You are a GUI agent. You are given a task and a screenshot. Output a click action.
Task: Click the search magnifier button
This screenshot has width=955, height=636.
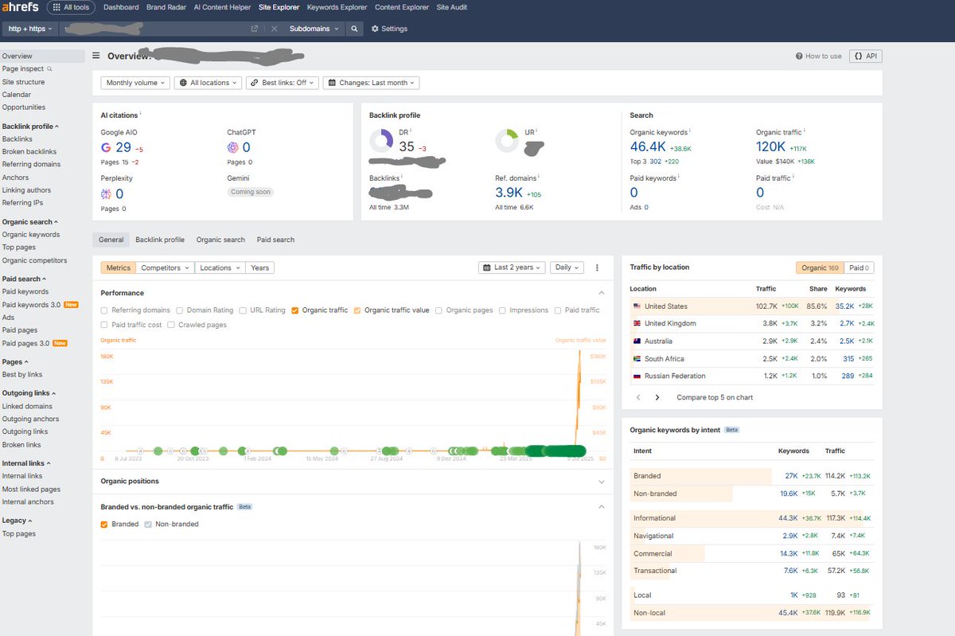pyautogui.click(x=355, y=29)
